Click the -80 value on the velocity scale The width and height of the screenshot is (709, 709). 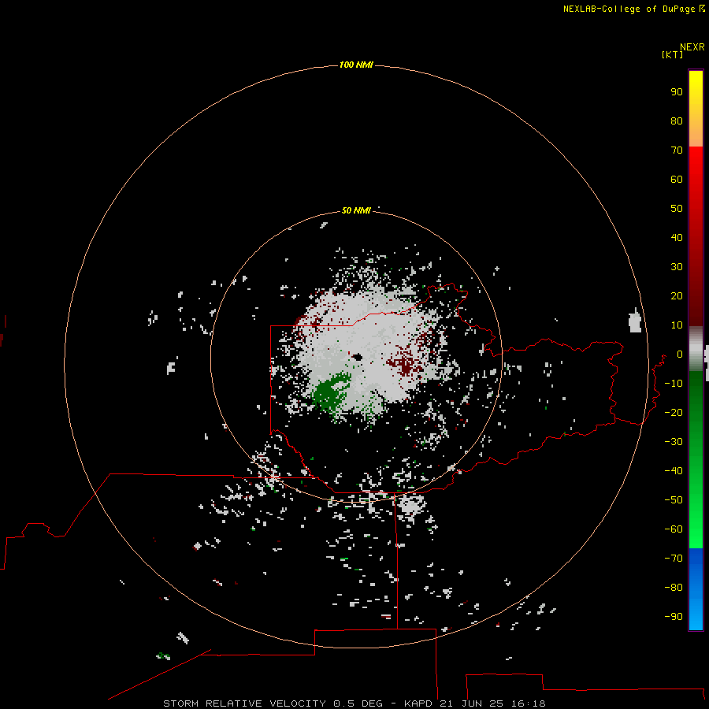674,588
